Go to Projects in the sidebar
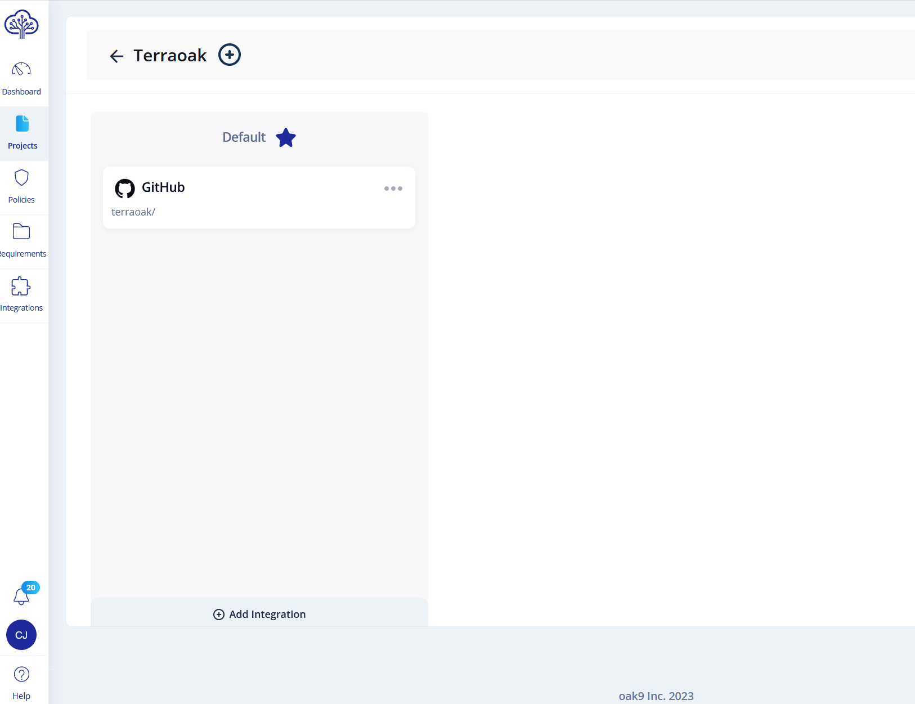 (23, 133)
